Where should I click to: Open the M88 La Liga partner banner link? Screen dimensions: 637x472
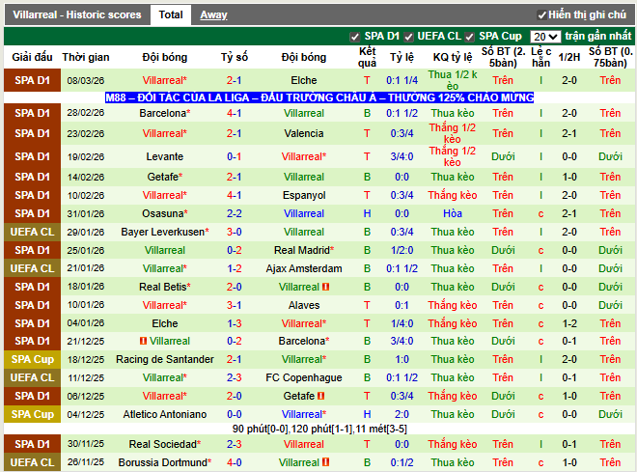click(x=318, y=97)
